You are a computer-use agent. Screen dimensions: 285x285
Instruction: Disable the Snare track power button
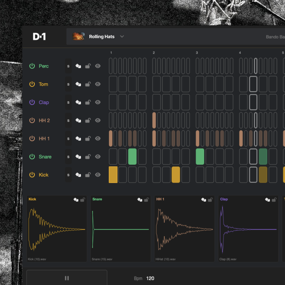[x=32, y=157]
